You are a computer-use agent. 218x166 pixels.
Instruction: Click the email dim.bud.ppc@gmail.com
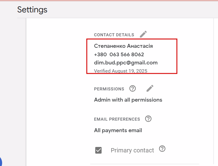(126, 63)
